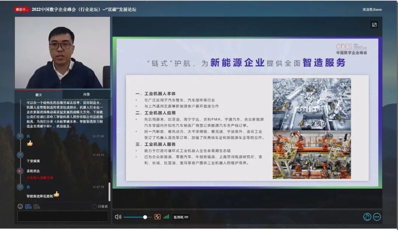Viewport: 398px width, 230px height.
Task: Click the 三. 工业机器人服务 heading on slide
Action: (156, 144)
